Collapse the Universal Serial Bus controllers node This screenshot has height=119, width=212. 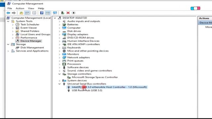click(x=60, y=84)
